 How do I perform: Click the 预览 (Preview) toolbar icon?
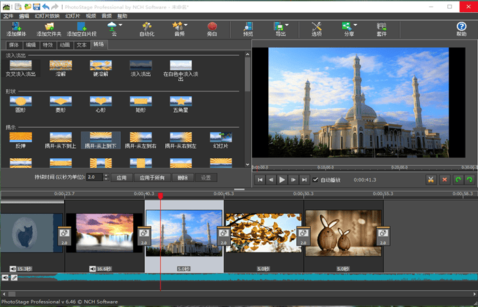(x=247, y=27)
